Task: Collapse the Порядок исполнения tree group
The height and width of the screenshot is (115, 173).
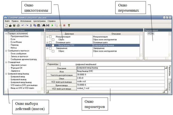Action: 6,33
